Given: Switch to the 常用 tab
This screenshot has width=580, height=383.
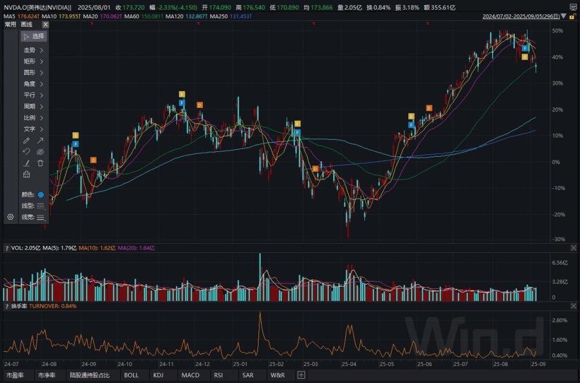Looking at the screenshot, I should (10, 24).
